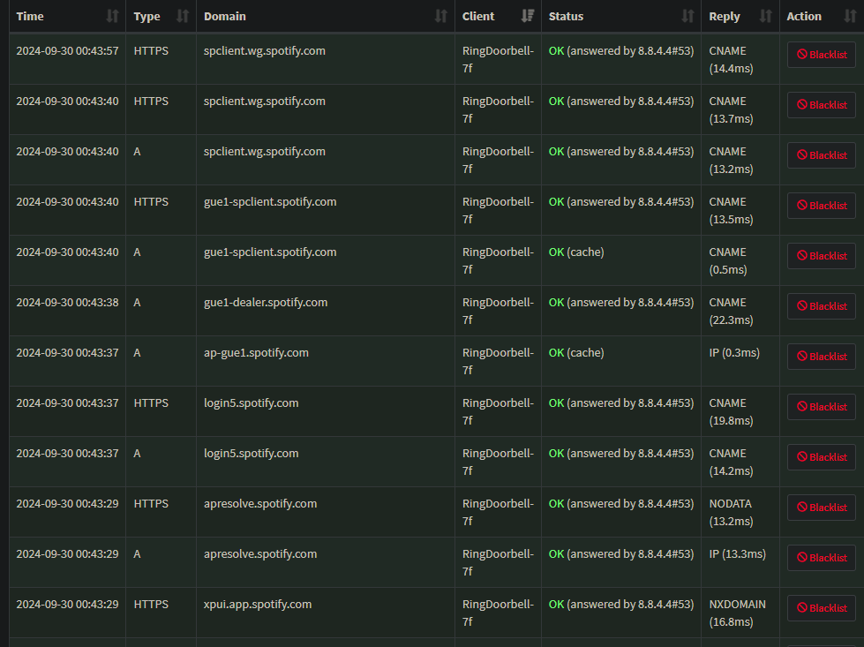Image resolution: width=864 pixels, height=647 pixels.
Task: Blacklist the HTTPS login5.spotify.com query
Action: [x=821, y=407]
